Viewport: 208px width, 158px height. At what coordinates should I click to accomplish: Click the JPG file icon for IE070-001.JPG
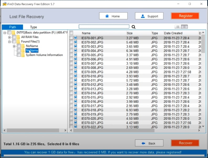pos(76,38)
